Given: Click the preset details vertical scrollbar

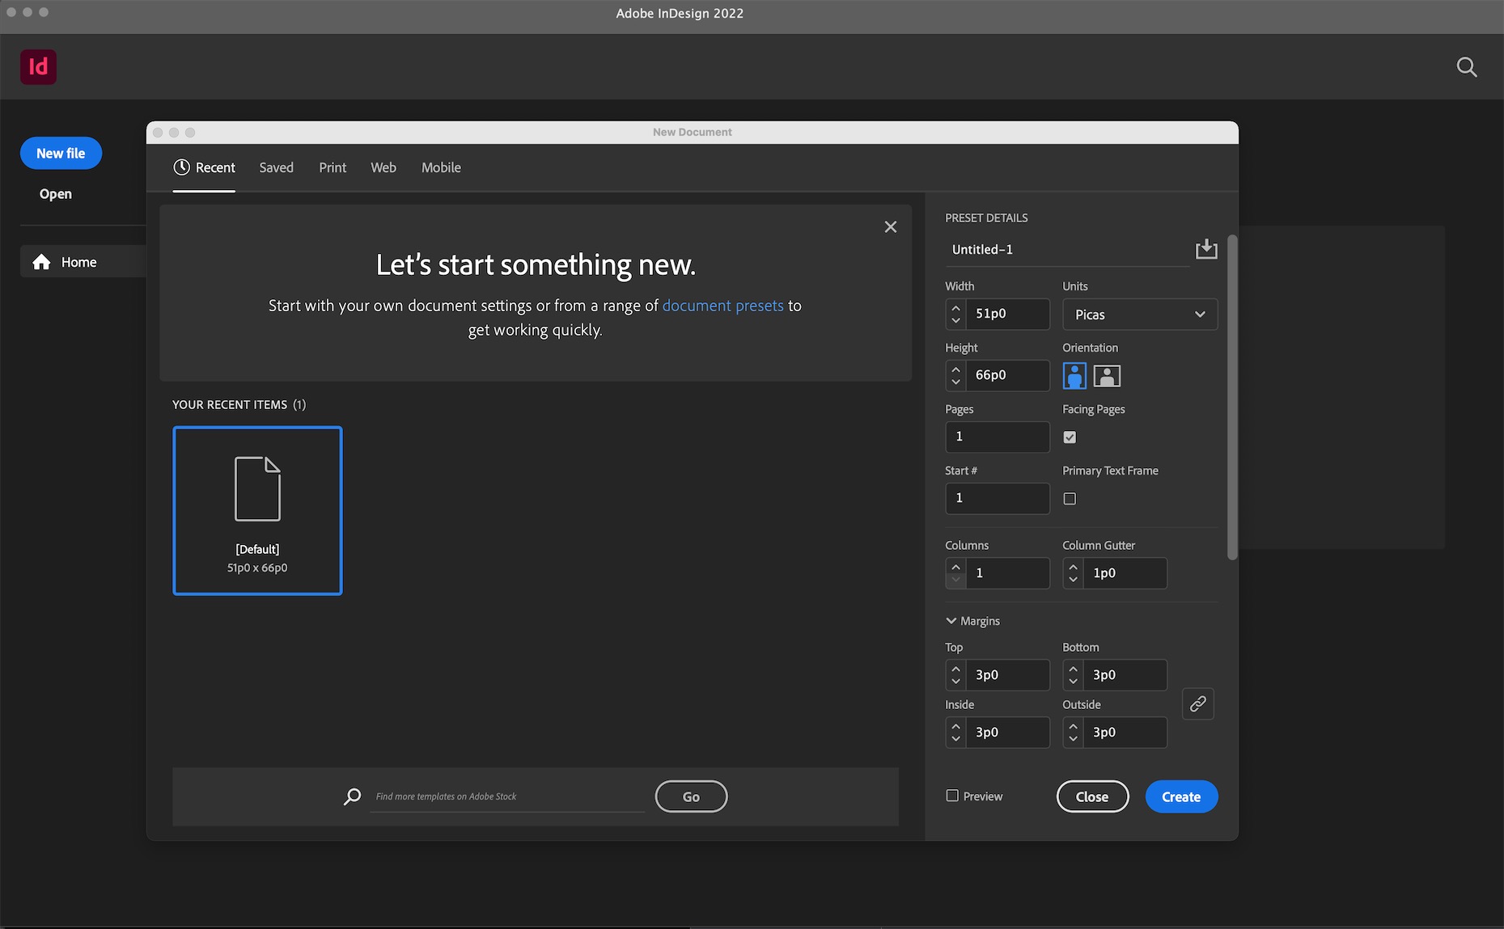Looking at the screenshot, I should tap(1231, 396).
